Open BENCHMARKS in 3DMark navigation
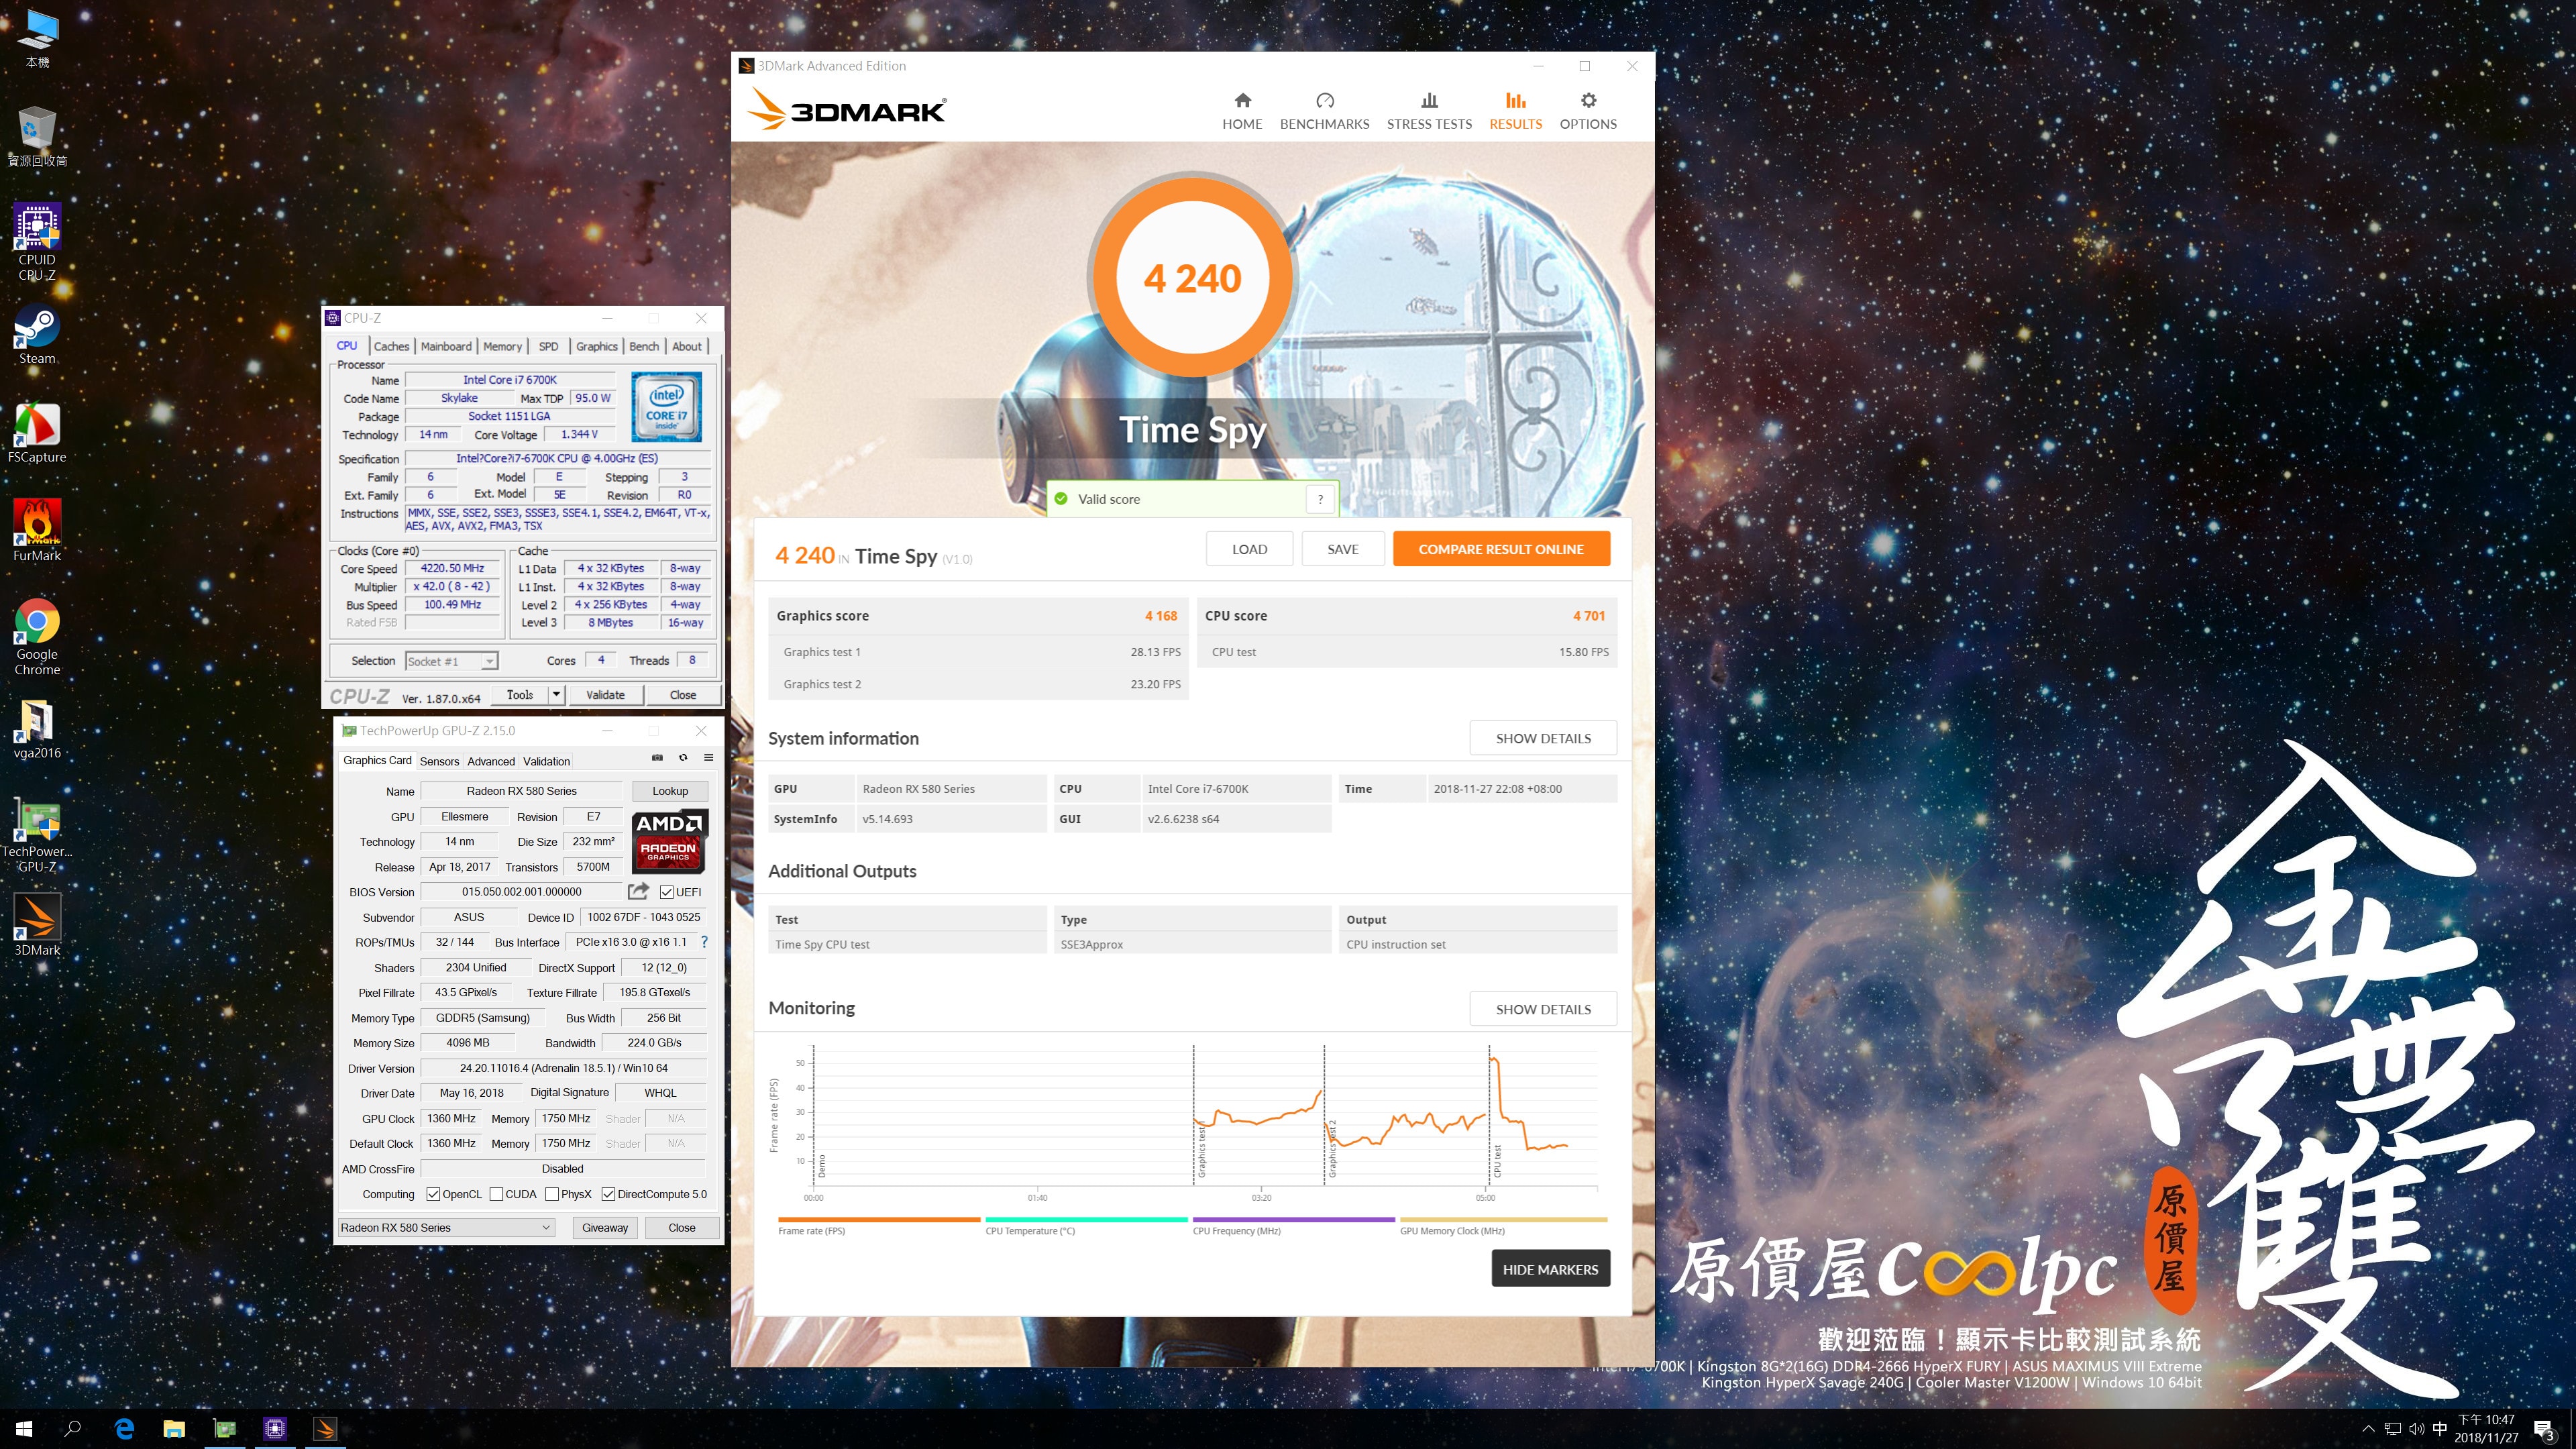Screen dimensions: 2576x1449 pyautogui.click(x=1324, y=111)
